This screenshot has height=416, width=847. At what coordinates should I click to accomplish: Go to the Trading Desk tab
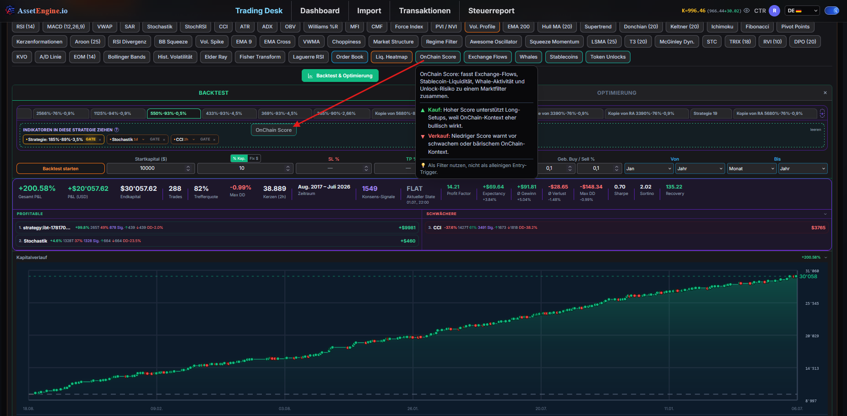coord(259,11)
